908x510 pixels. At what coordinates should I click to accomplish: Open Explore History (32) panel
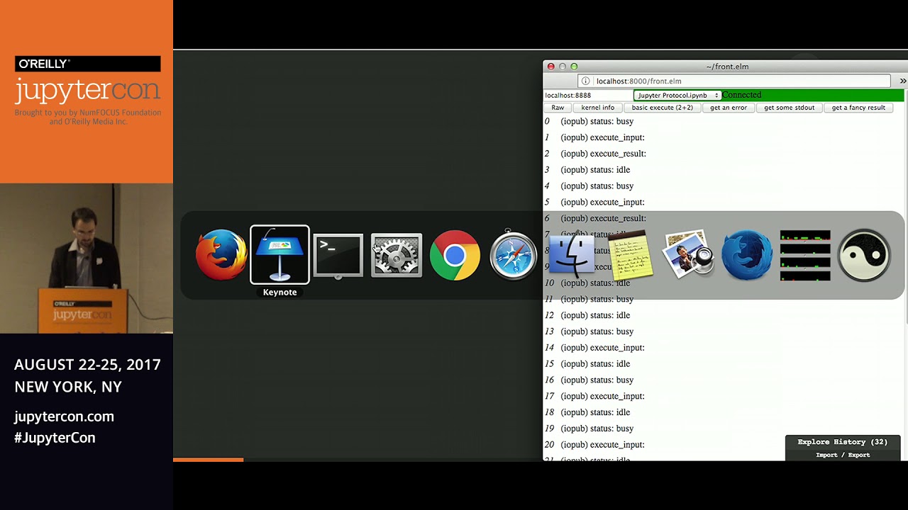[x=842, y=442]
